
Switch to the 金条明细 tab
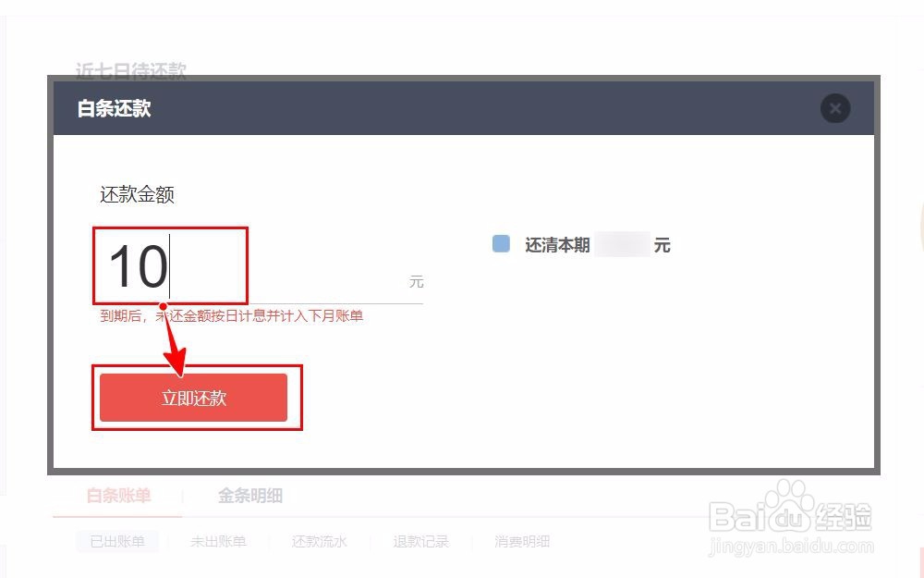(x=249, y=496)
